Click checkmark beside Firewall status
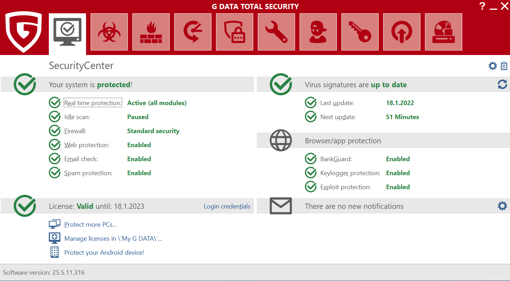Image resolution: width=510 pixels, height=281 pixels. point(54,131)
